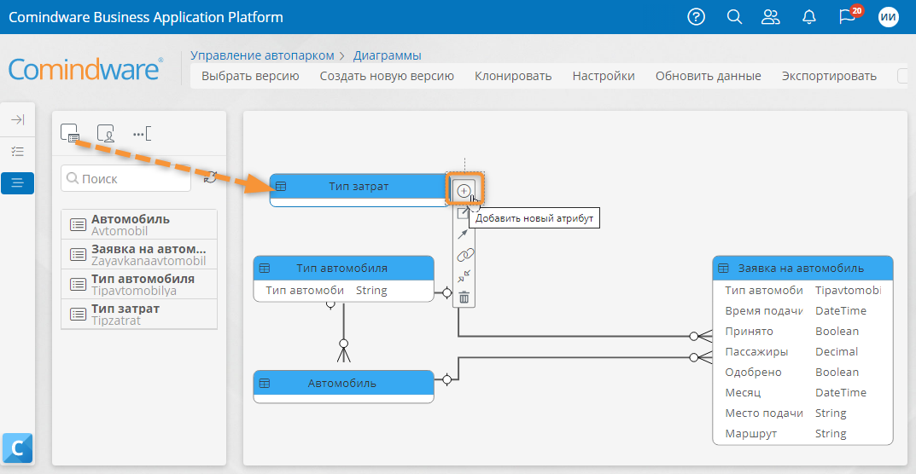Viewport: 916px width, 474px height.
Task: Open the Управление автопарком breadcrumb link
Action: (x=262, y=55)
